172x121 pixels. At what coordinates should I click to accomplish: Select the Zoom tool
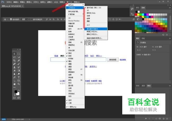19,84
